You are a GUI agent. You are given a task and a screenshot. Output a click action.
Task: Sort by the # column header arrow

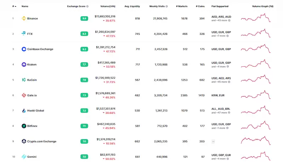[x=15, y=6]
